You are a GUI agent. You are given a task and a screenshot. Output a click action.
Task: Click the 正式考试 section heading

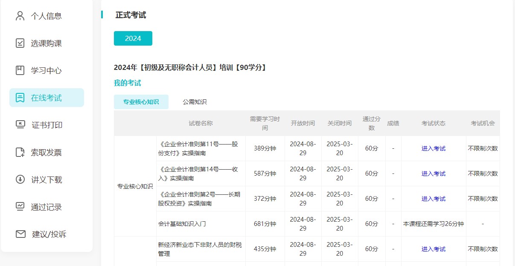click(131, 15)
